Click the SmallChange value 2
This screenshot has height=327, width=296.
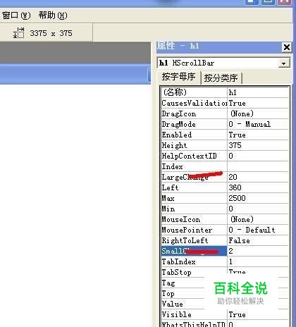coord(258,251)
